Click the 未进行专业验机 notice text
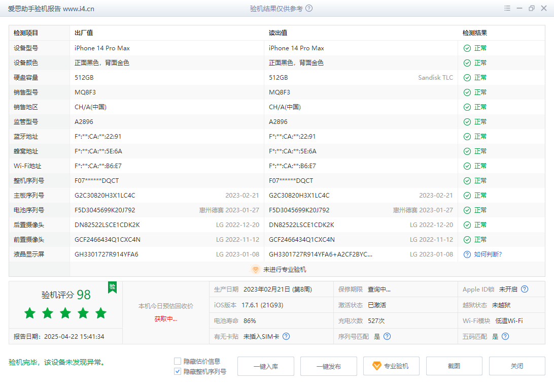The height and width of the screenshot is (384, 554). pos(285,269)
